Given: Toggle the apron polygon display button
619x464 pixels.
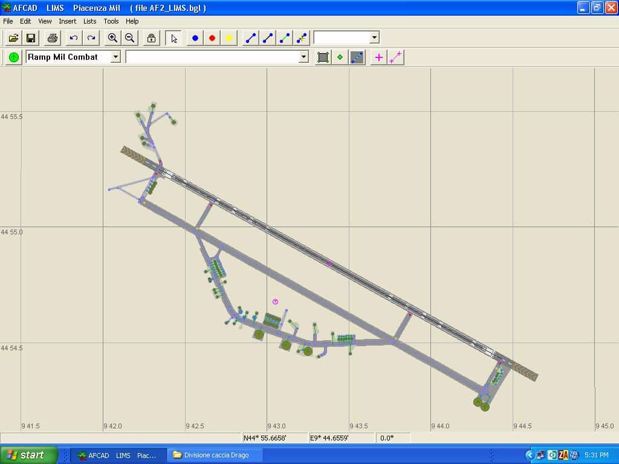Looking at the screenshot, I should tap(323, 57).
